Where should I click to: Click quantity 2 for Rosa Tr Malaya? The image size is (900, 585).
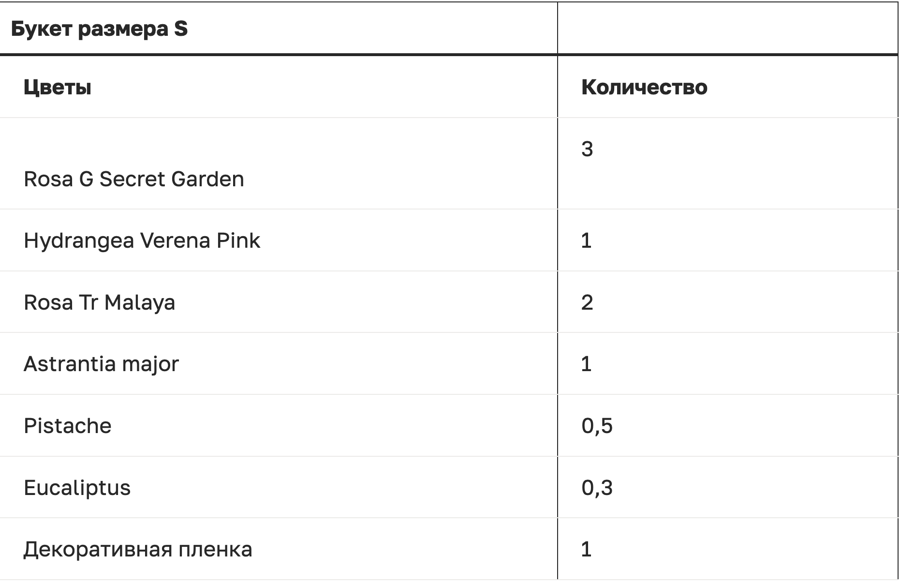(x=587, y=302)
